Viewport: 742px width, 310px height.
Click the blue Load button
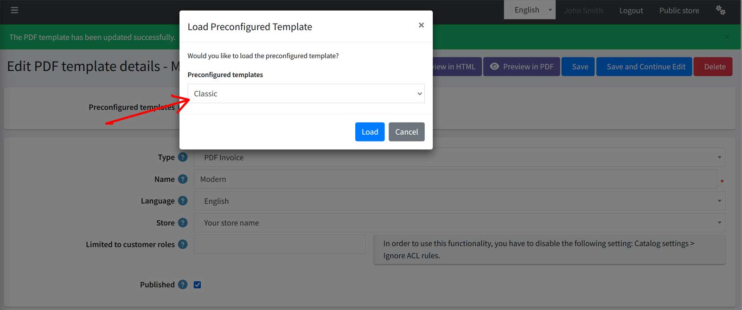click(x=370, y=132)
